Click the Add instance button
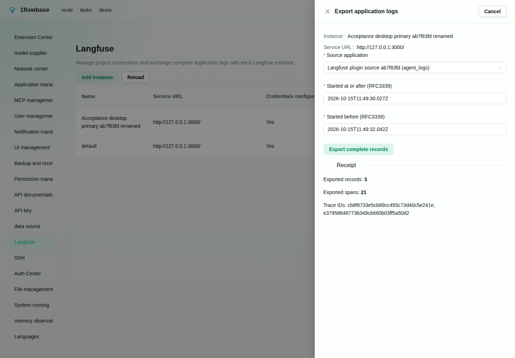Viewport: 515px width, 358px height. coord(97,77)
